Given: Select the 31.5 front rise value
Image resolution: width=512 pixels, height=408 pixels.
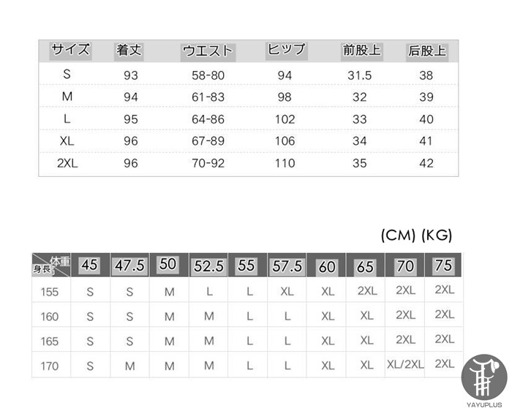Looking at the screenshot, I should click(x=360, y=75).
